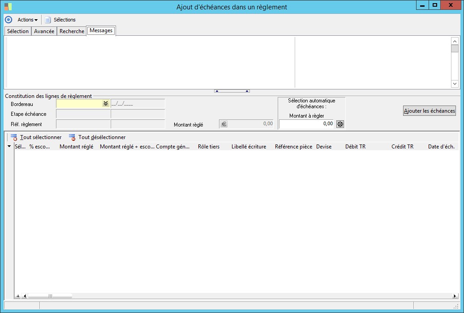Click the plus button at grid bottom-left
Screen dimensions: 464x313
pos(18,296)
